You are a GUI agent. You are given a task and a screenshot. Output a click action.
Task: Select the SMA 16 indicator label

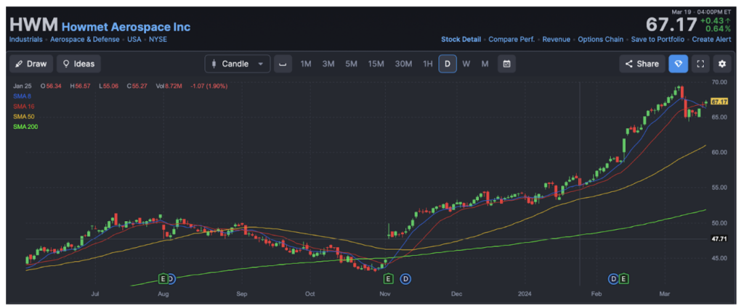click(x=24, y=107)
